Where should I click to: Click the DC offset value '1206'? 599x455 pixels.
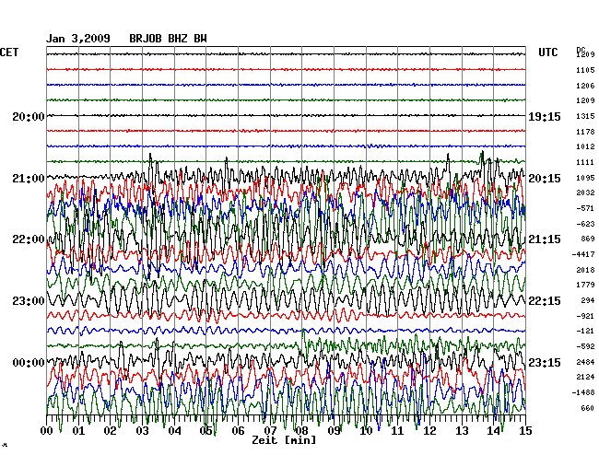coord(585,86)
